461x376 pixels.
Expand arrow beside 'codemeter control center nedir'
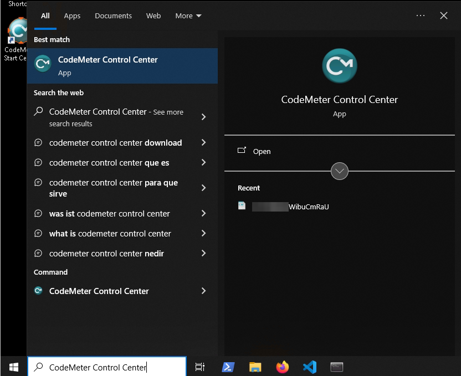coord(204,253)
